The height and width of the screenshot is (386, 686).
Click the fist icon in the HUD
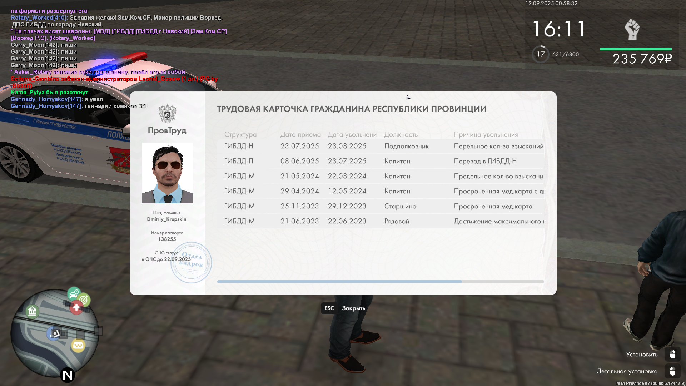click(632, 30)
